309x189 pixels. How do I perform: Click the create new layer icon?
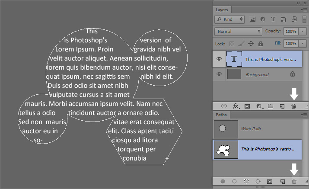282,106
